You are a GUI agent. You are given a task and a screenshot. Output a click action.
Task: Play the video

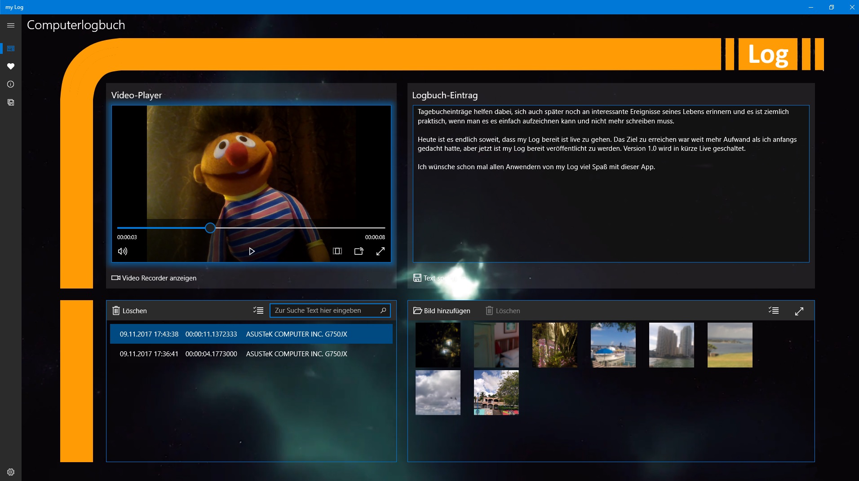click(252, 251)
